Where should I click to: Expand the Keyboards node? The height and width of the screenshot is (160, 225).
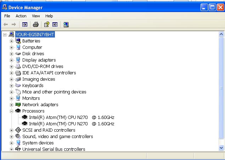[11, 86]
